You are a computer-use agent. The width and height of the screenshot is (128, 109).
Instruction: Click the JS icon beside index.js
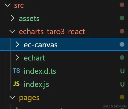click(x=16, y=84)
